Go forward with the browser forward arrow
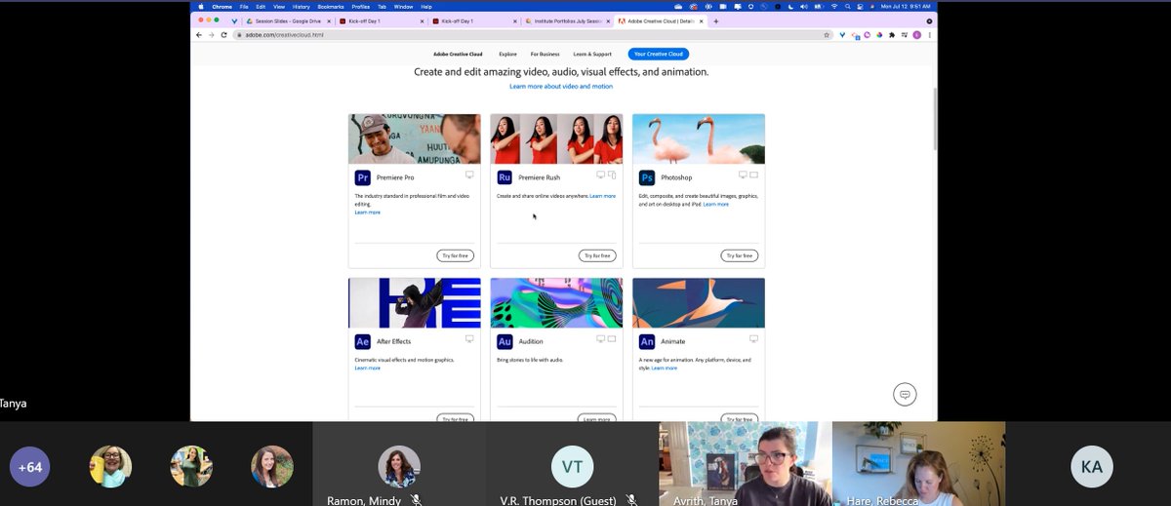Screen dimensions: 1171x506 coord(212,35)
